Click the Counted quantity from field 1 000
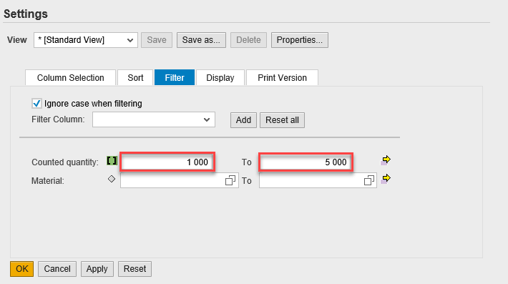The height and width of the screenshot is (284, 508). [x=167, y=162]
